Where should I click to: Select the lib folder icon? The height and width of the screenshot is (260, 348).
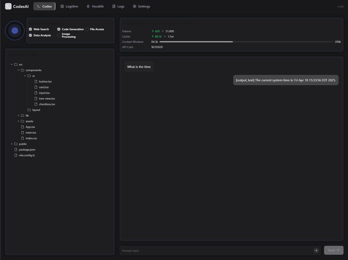(23, 116)
